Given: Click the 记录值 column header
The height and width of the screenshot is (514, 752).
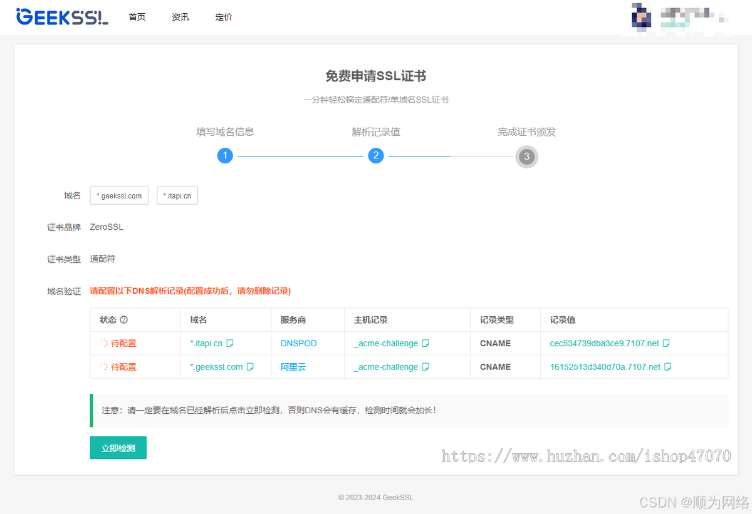Looking at the screenshot, I should [563, 320].
